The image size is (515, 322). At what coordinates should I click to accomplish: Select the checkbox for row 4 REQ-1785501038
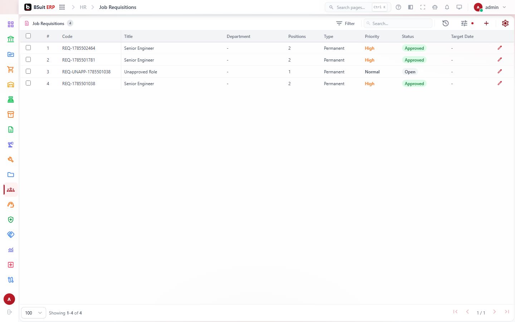coord(28,83)
